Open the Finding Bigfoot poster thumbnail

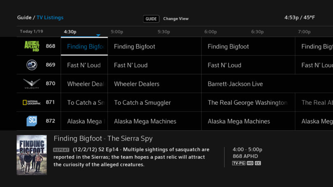tap(32, 155)
